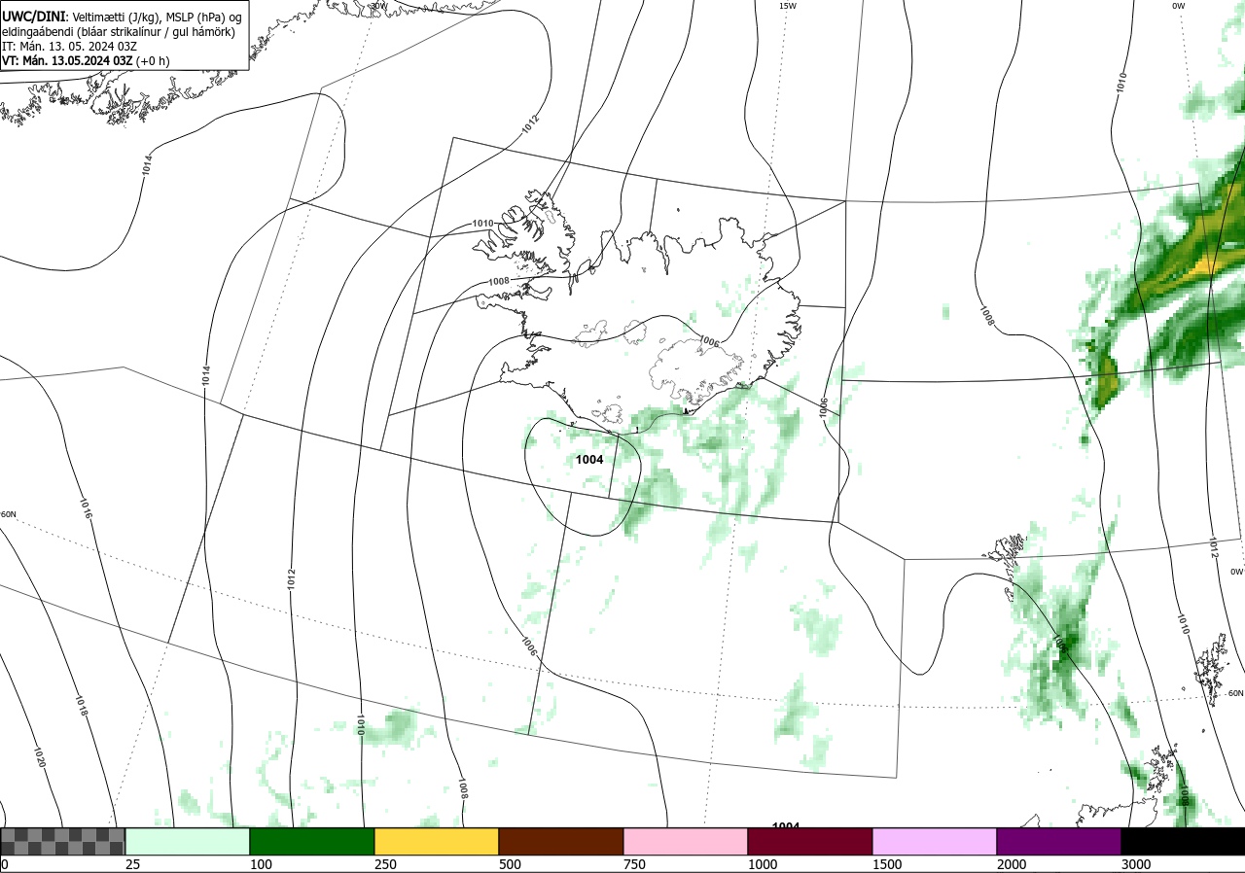Click the 15W longitude label

coord(787,6)
